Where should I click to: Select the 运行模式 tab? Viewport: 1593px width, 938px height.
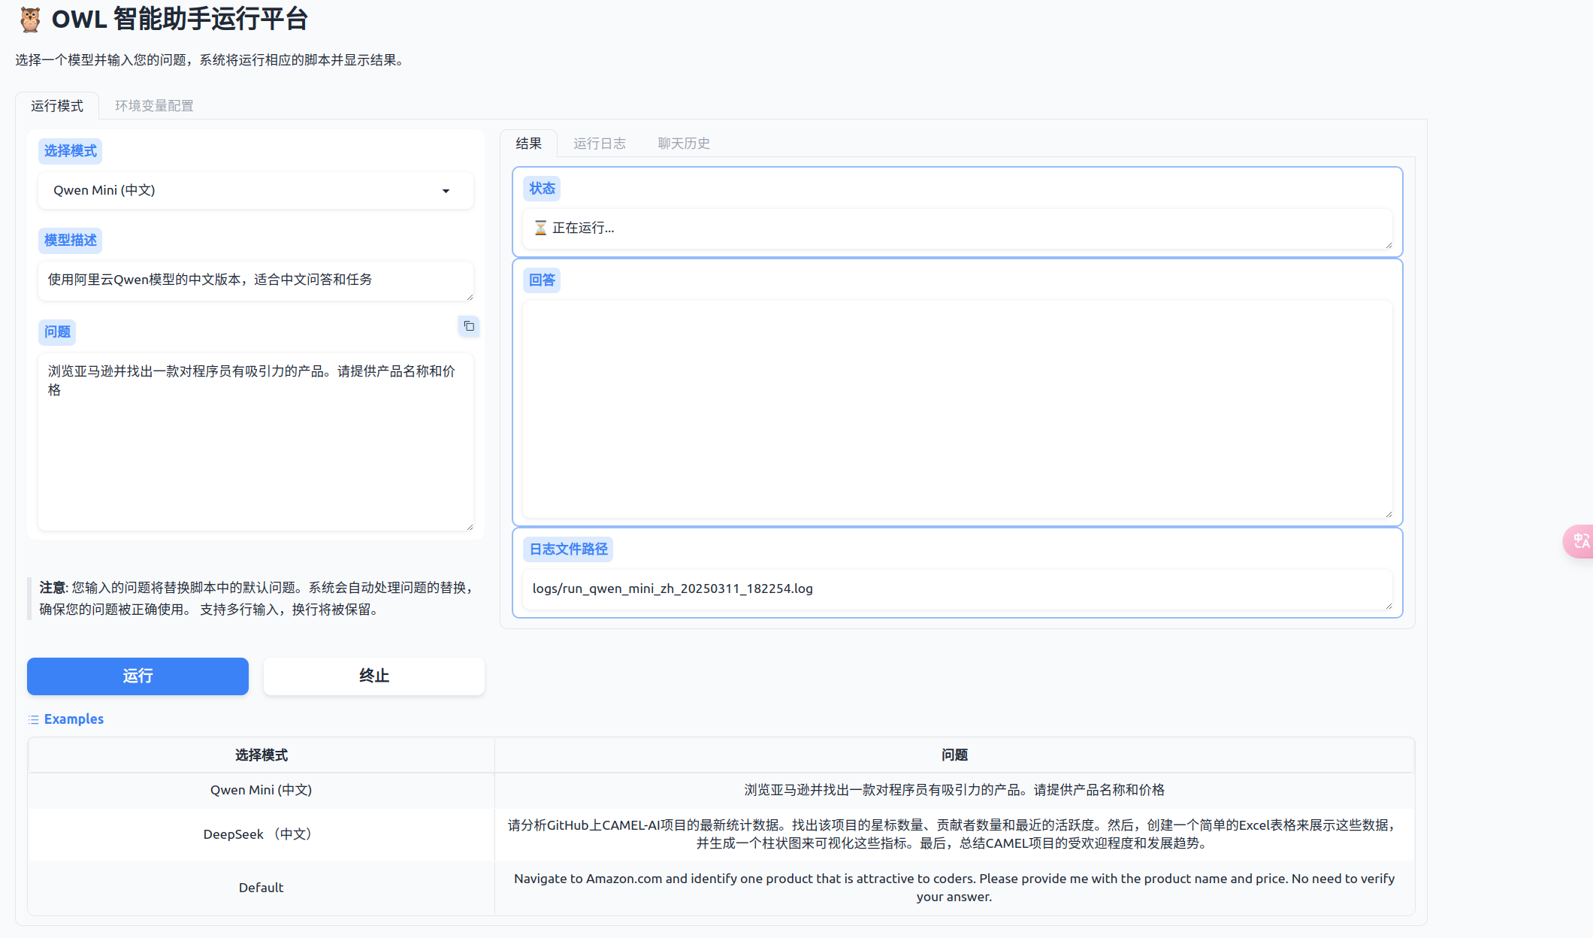[x=57, y=106]
